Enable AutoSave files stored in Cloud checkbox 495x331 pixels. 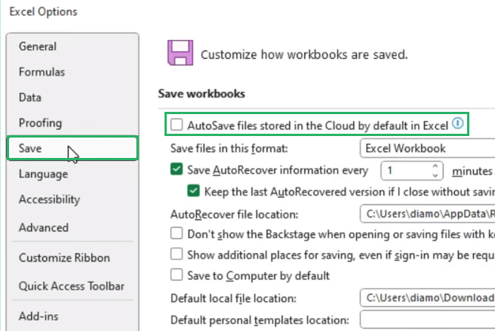[177, 125]
